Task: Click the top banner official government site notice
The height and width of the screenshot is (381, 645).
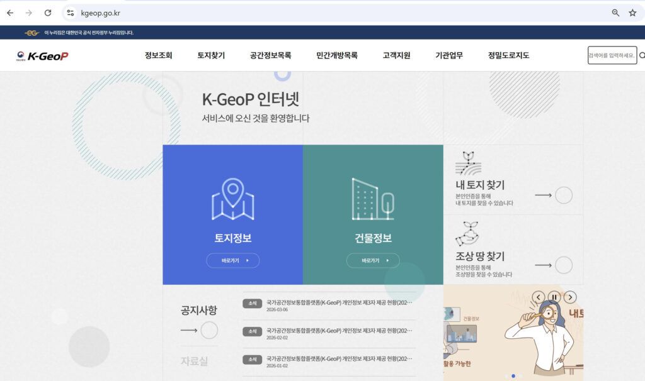Action: coord(89,33)
